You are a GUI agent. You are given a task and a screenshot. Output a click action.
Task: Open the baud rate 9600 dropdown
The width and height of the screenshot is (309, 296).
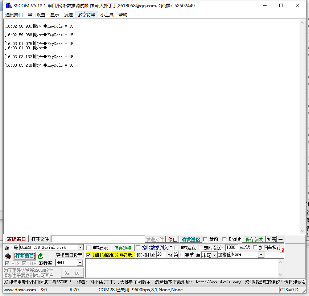[80, 263]
